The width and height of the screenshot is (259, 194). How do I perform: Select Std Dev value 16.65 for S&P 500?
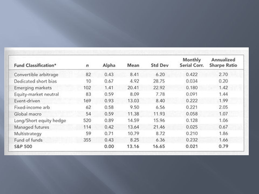pyautogui.click(x=159, y=146)
